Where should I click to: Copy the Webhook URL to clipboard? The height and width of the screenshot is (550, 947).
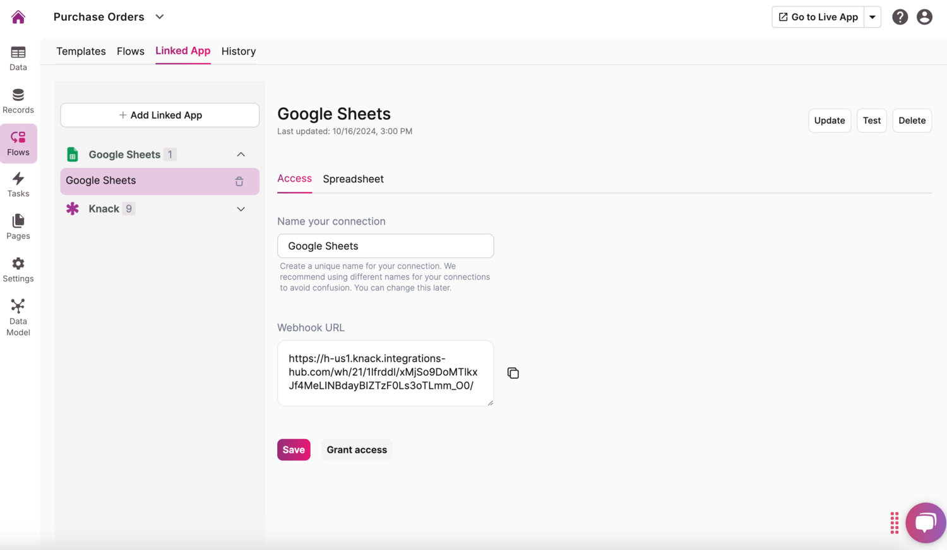coord(513,373)
